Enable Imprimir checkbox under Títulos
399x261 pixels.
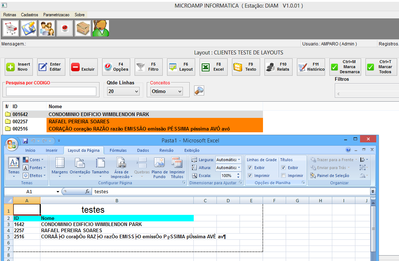coord(284,176)
